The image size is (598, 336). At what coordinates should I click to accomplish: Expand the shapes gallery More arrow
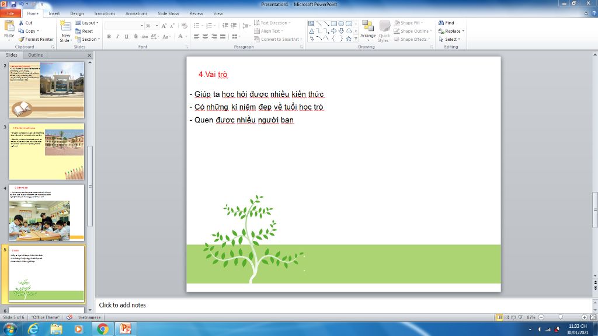[x=356, y=38]
